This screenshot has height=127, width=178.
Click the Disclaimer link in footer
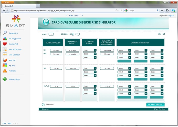click(x=46, y=109)
